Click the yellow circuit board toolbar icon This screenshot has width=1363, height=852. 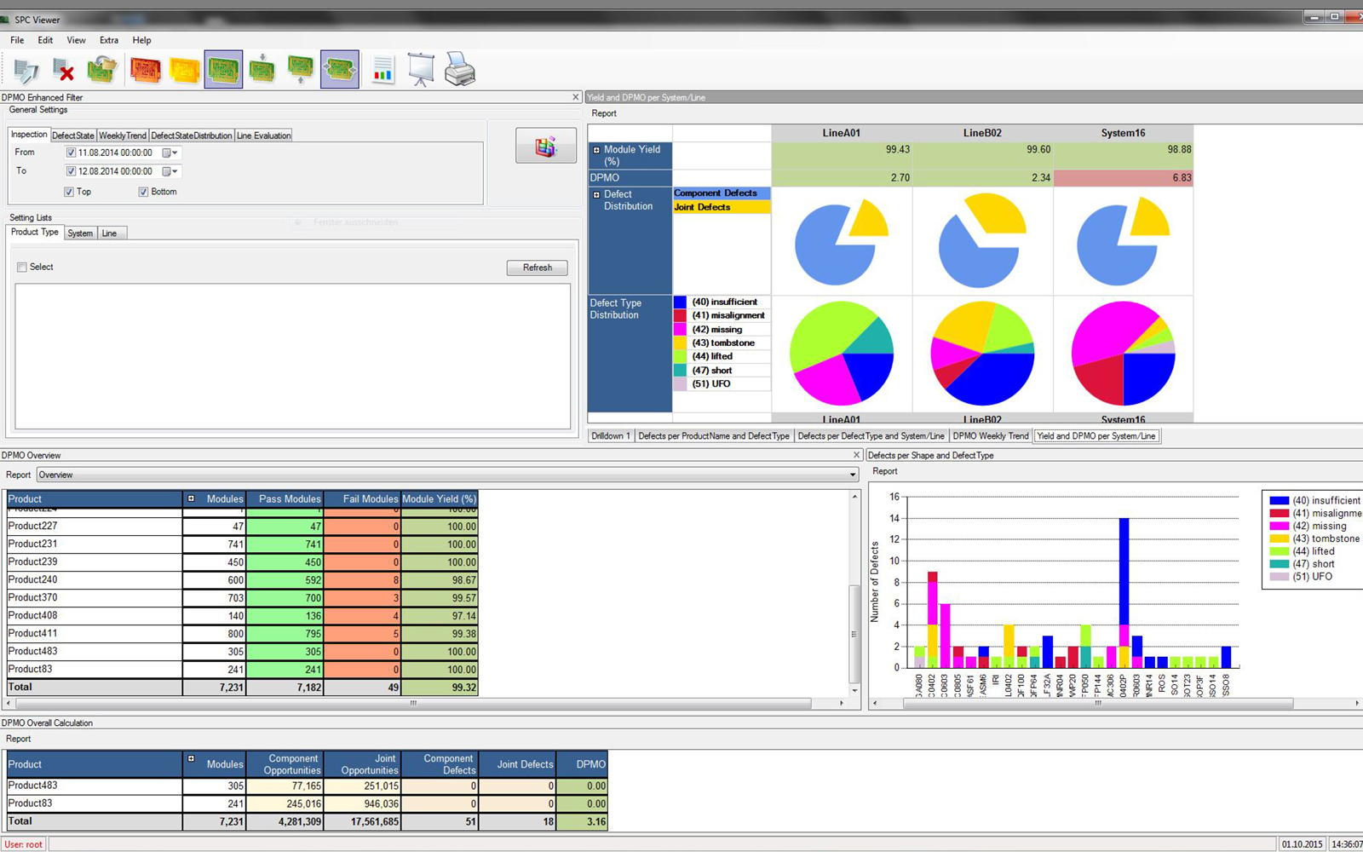pos(185,70)
